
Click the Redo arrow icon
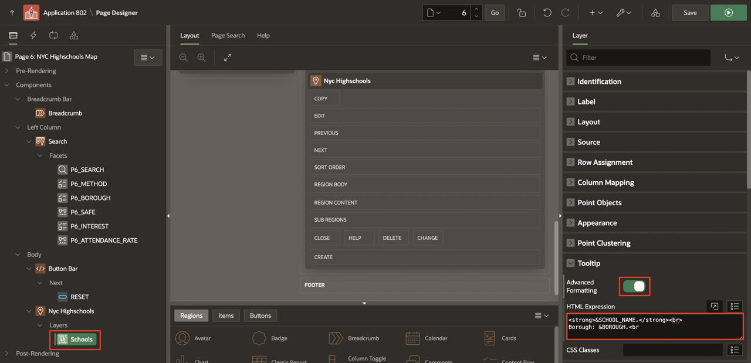[566, 12]
